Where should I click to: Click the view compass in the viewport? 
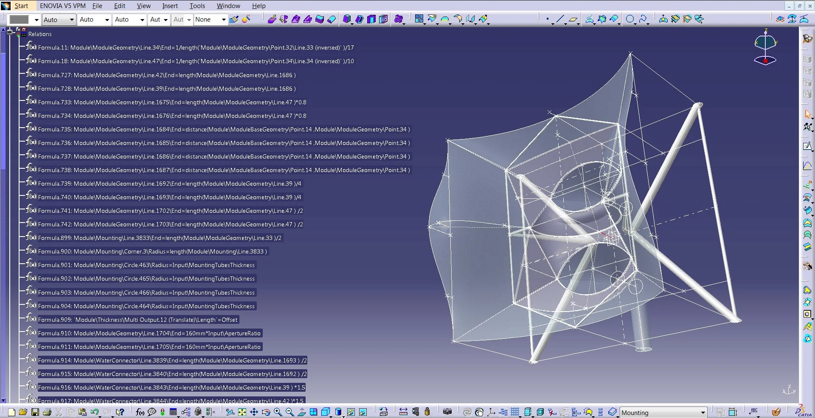[x=765, y=47]
